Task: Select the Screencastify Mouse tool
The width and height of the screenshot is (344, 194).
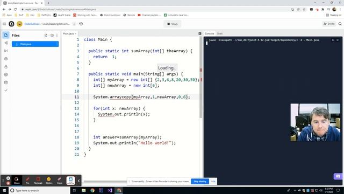Action: point(17,180)
